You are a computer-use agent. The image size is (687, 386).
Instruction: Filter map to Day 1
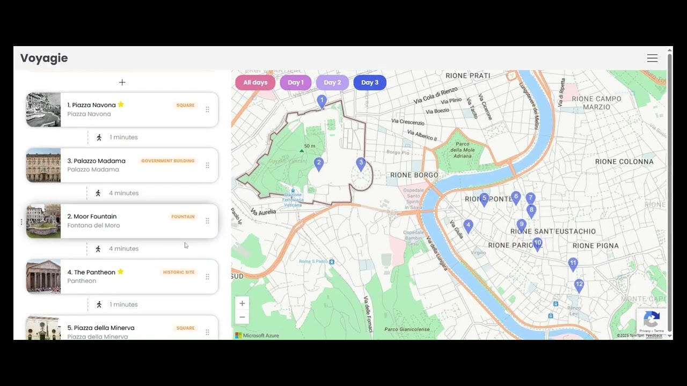295,83
